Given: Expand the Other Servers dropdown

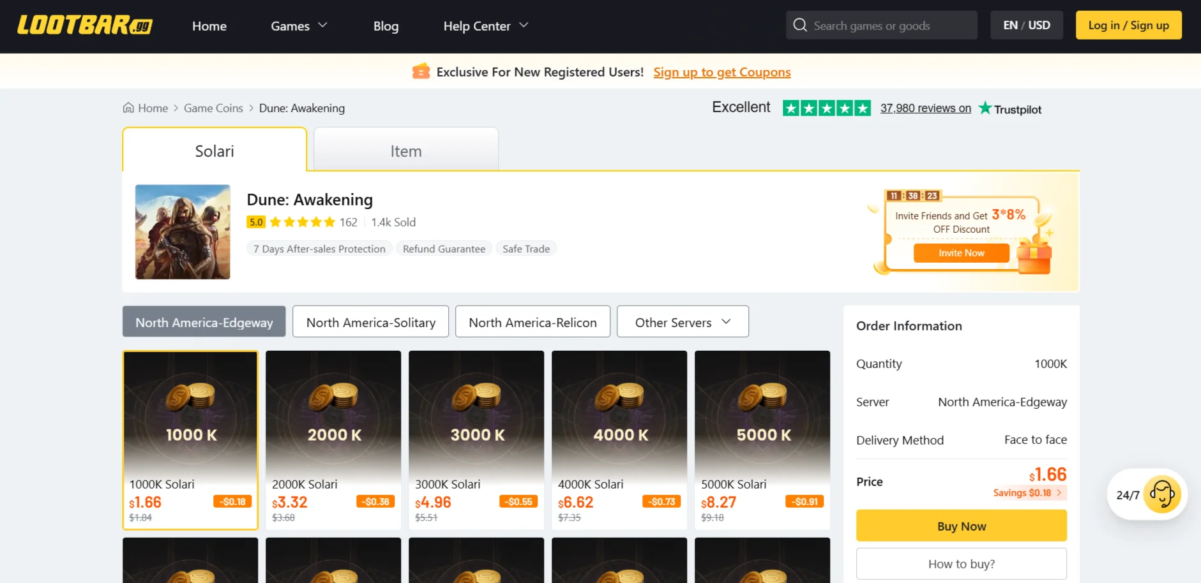Looking at the screenshot, I should point(682,322).
